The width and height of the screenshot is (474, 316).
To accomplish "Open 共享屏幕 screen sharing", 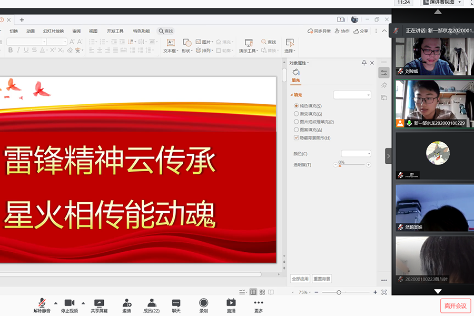I will point(99,303).
